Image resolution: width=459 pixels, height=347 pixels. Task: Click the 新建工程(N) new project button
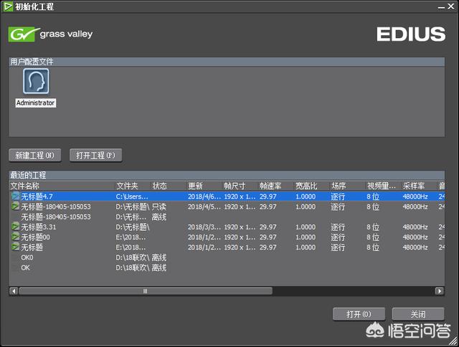(x=35, y=155)
